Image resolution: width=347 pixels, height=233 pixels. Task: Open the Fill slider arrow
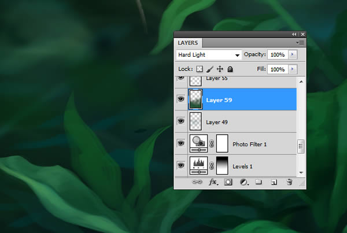coord(292,69)
